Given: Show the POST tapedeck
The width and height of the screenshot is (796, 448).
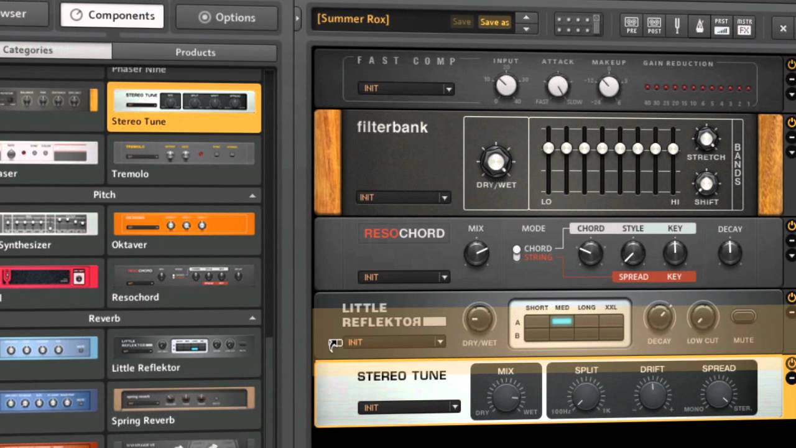Looking at the screenshot, I should point(654,25).
